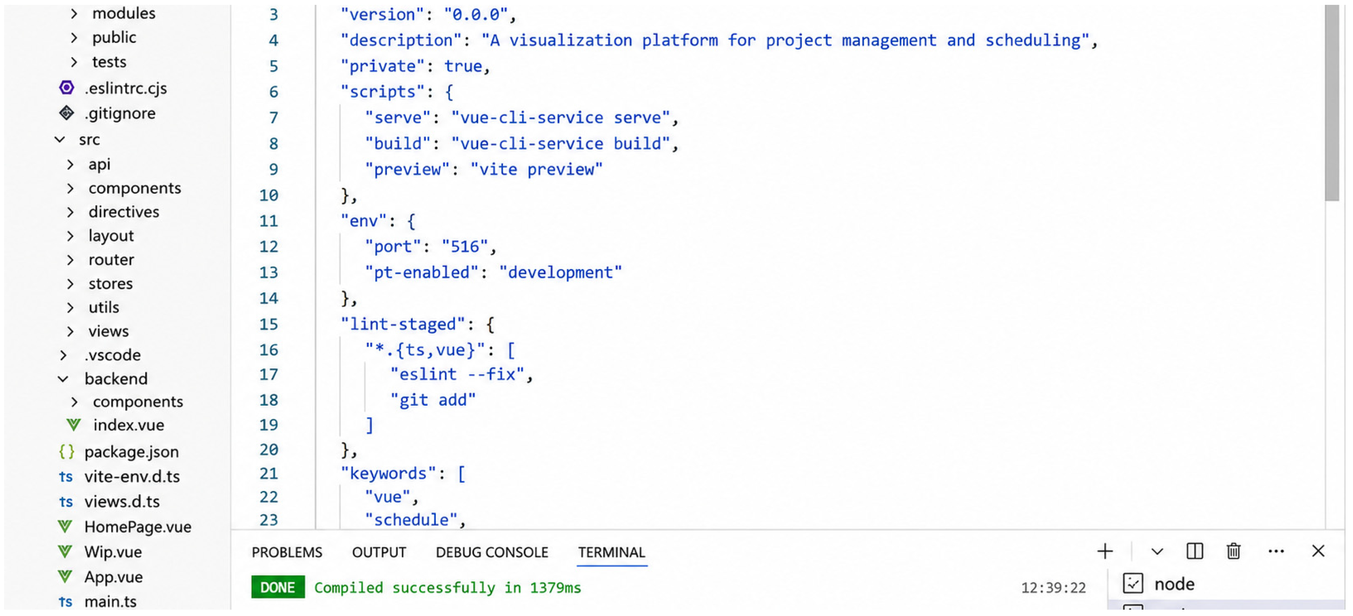Click the TS icon beside views.d.ts
Image resolution: width=1353 pixels, height=616 pixels.
tap(66, 502)
